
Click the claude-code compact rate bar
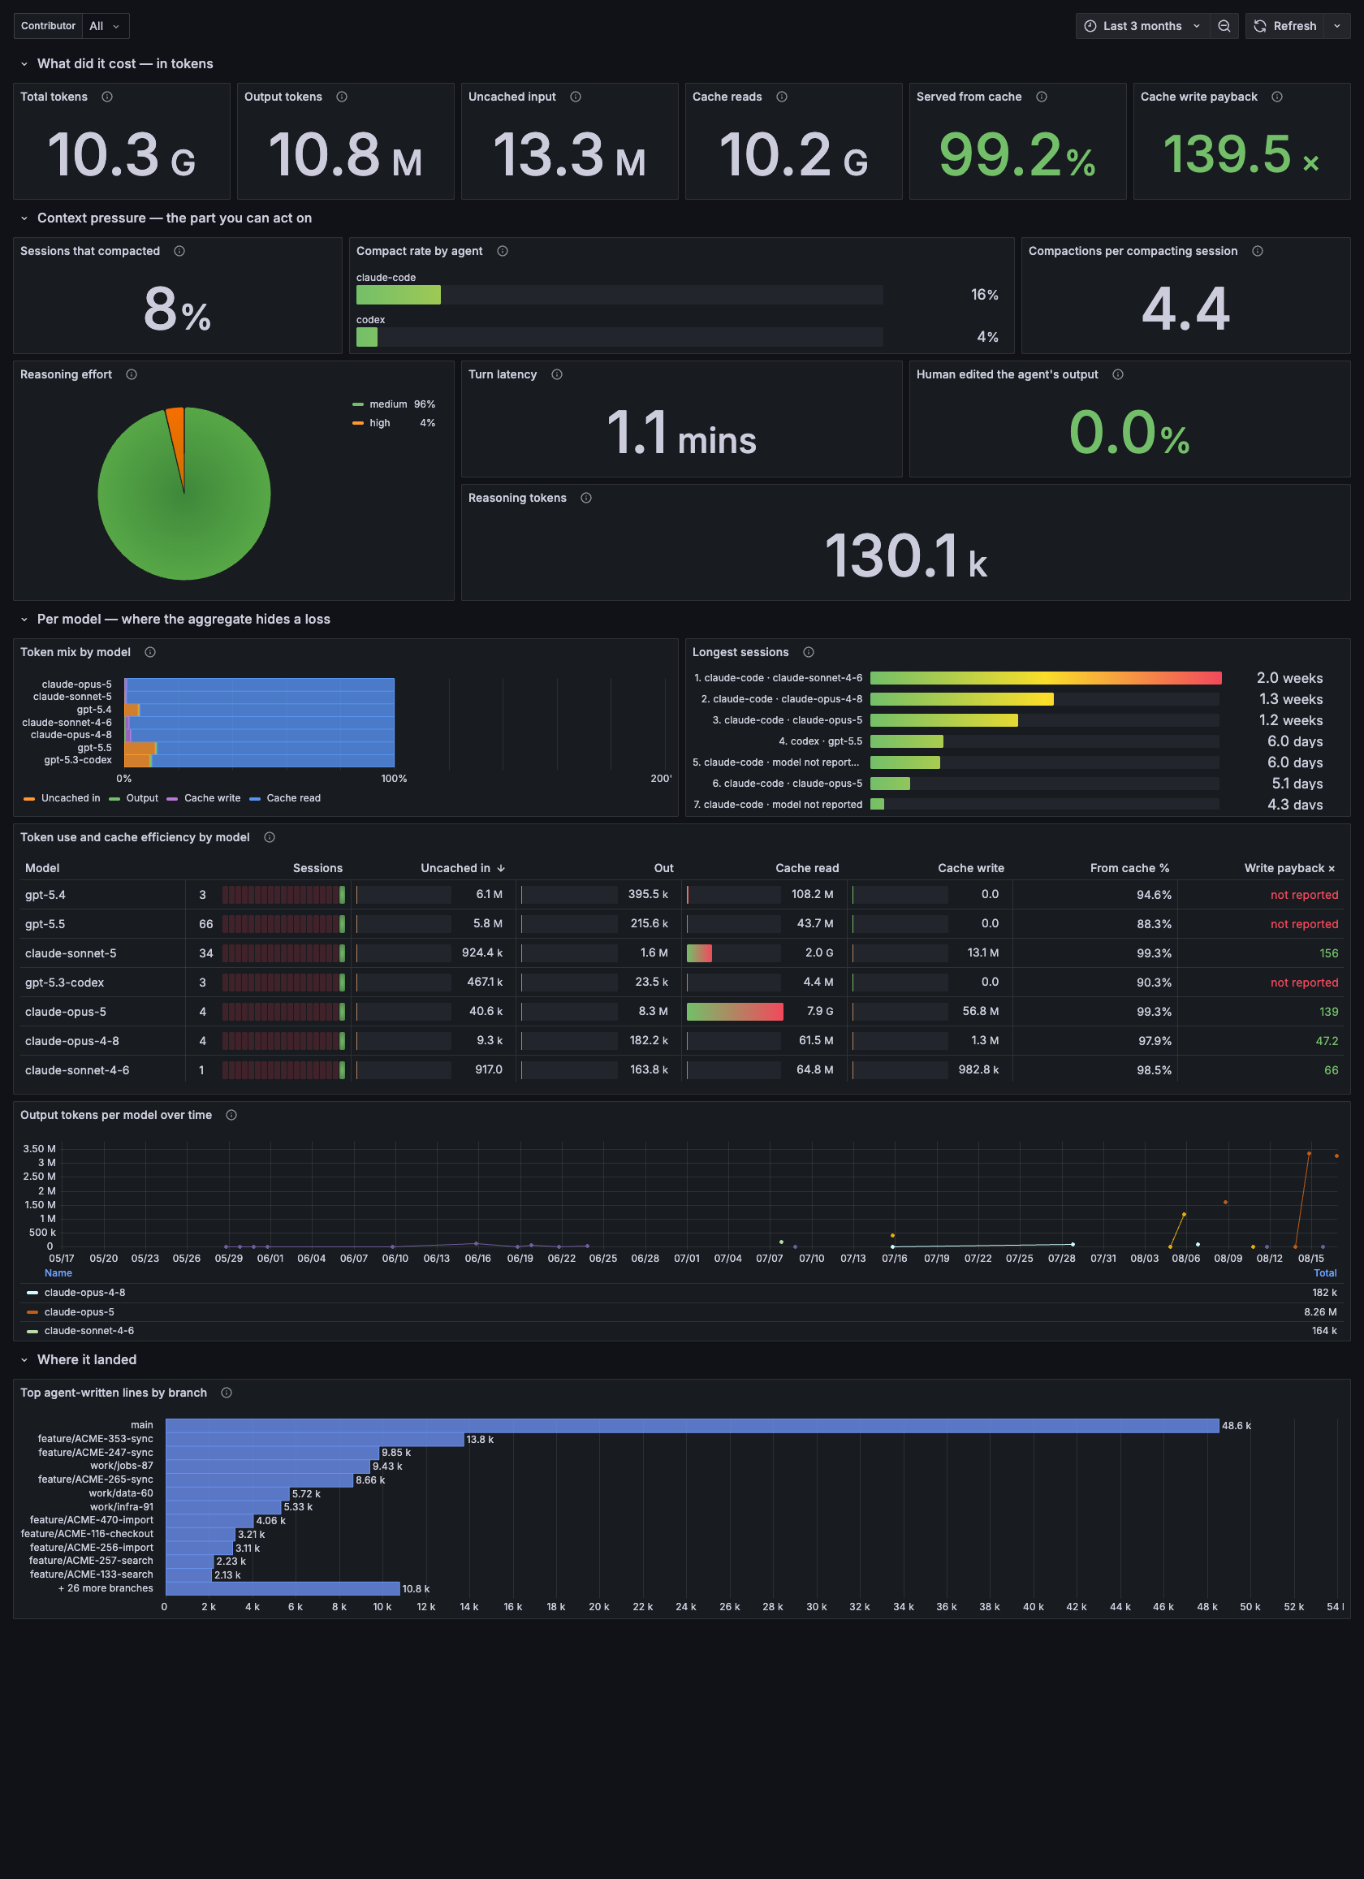(x=399, y=295)
